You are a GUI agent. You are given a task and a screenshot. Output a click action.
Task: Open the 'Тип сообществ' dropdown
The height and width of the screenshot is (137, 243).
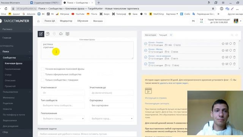point(63,105)
